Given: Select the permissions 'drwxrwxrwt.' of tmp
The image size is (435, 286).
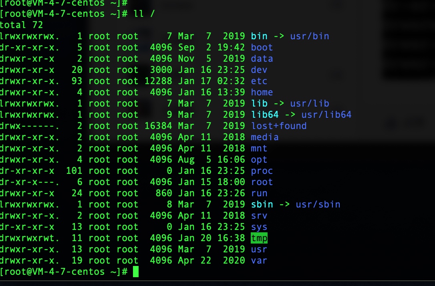Looking at the screenshot, I should (x=30, y=238).
